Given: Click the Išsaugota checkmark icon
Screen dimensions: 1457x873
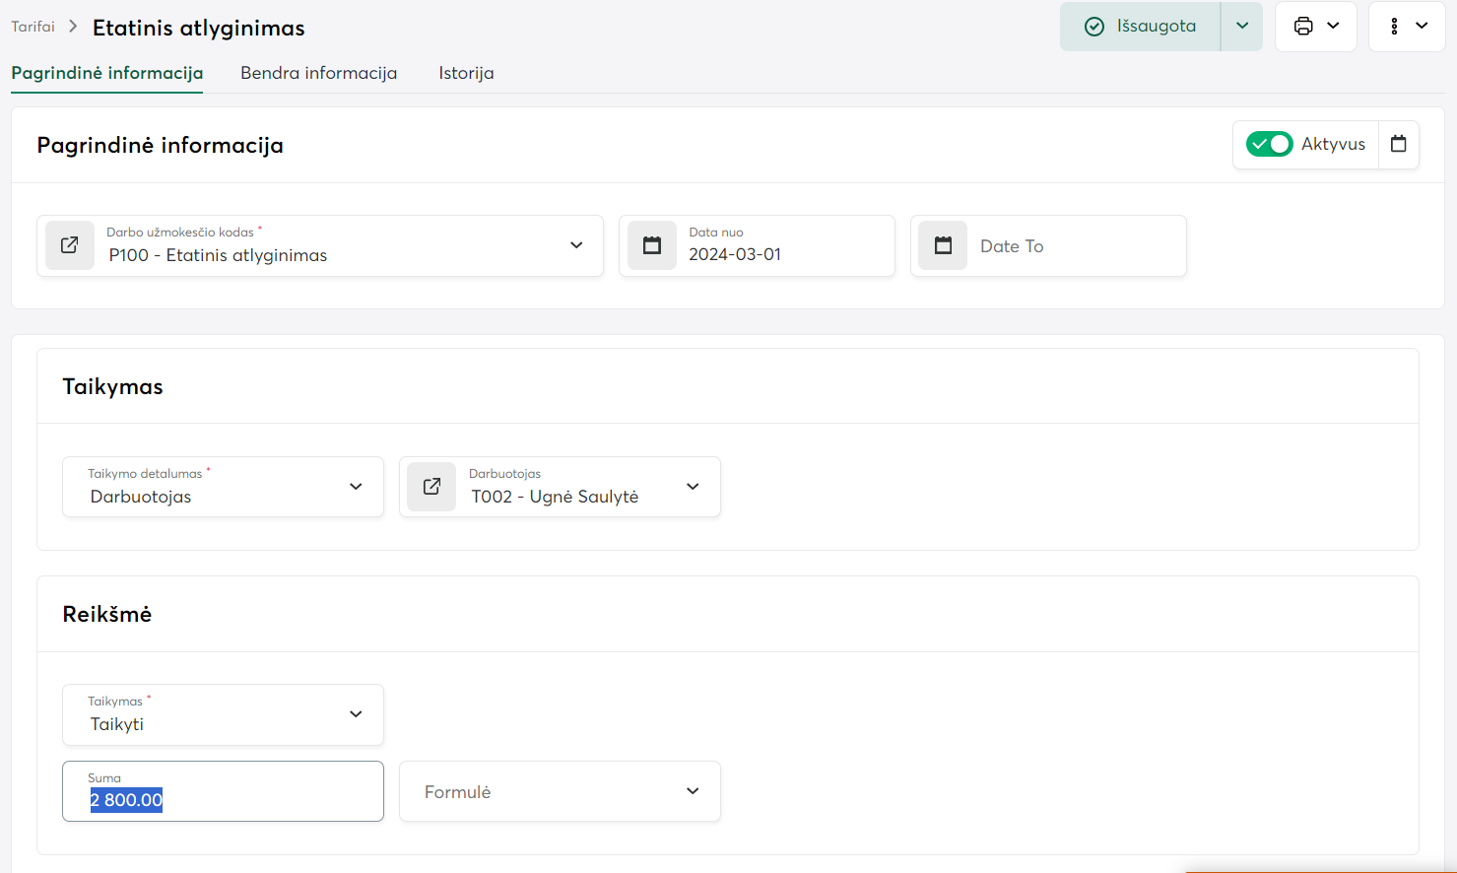Looking at the screenshot, I should click(x=1093, y=27).
